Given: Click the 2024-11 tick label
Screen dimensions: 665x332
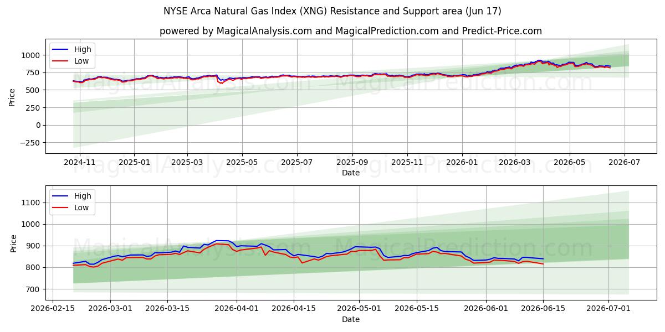Looking at the screenshot, I should [80, 162].
